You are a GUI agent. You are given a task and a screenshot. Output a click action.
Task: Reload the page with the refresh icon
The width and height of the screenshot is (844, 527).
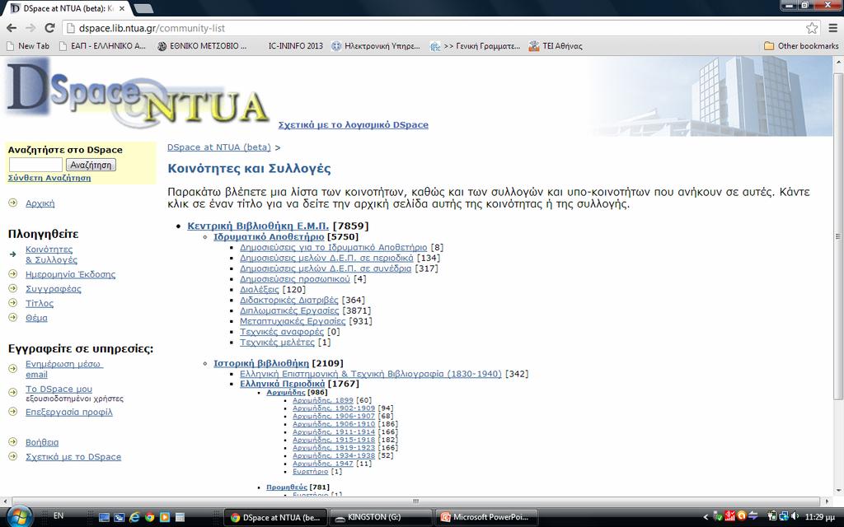(49, 28)
